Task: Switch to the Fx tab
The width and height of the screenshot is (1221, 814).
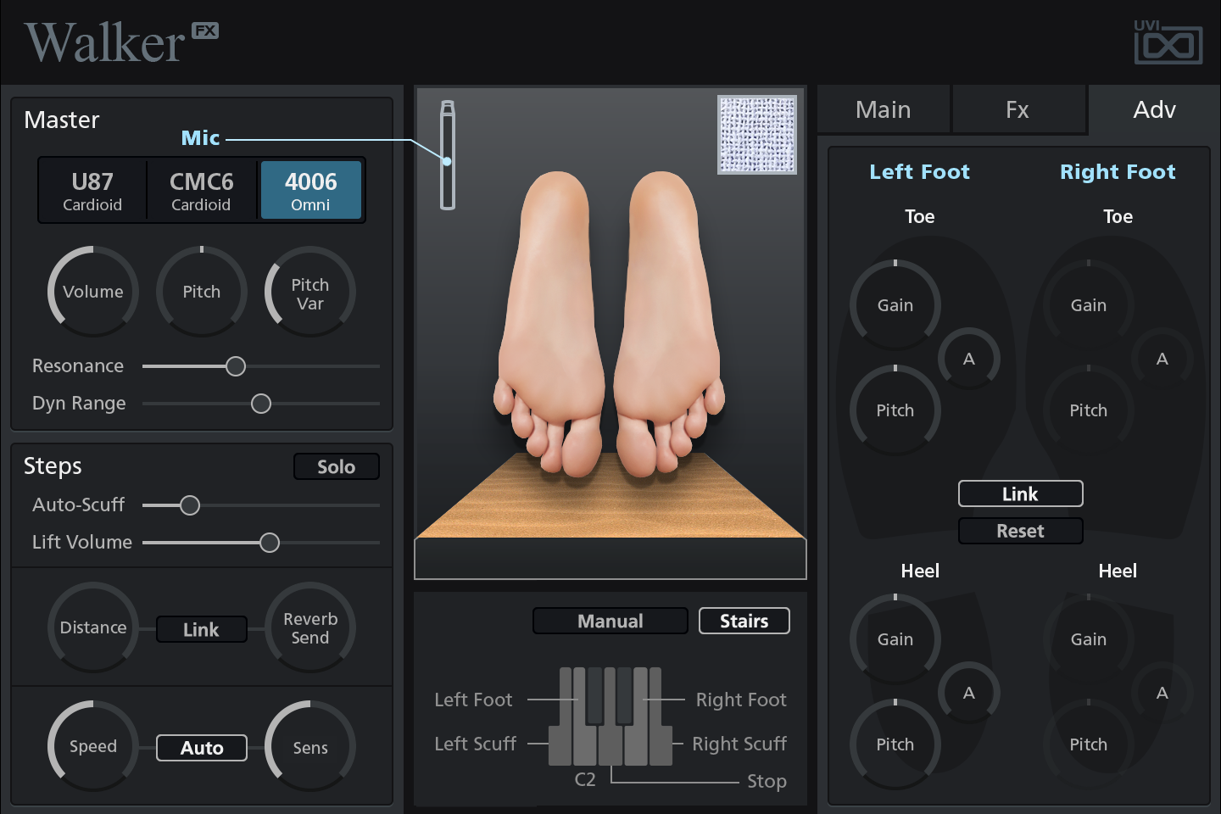Action: [x=1017, y=110]
